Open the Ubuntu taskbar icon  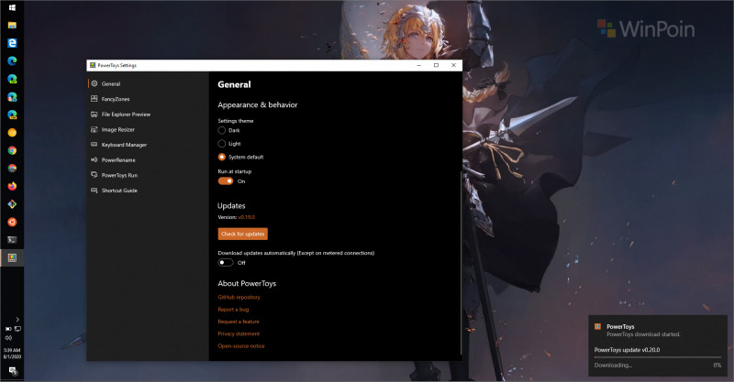pyautogui.click(x=12, y=222)
